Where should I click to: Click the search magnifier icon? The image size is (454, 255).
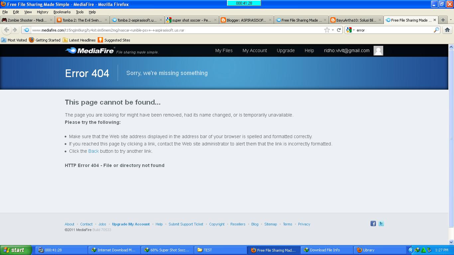(x=436, y=30)
